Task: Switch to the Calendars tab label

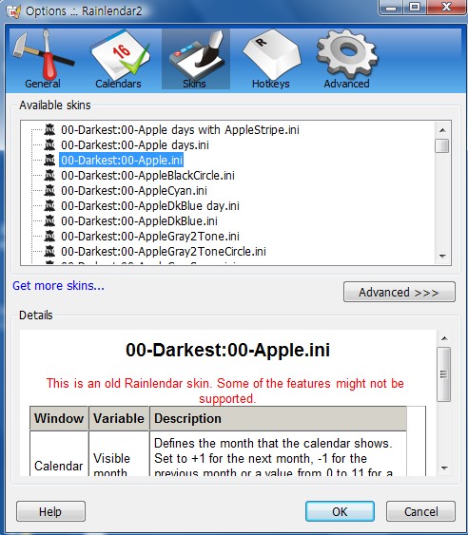Action: point(118,84)
